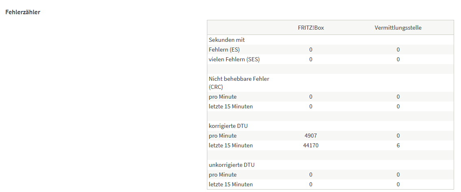Click letzte 15 Minuten under korrigierte DTU

tap(230, 145)
